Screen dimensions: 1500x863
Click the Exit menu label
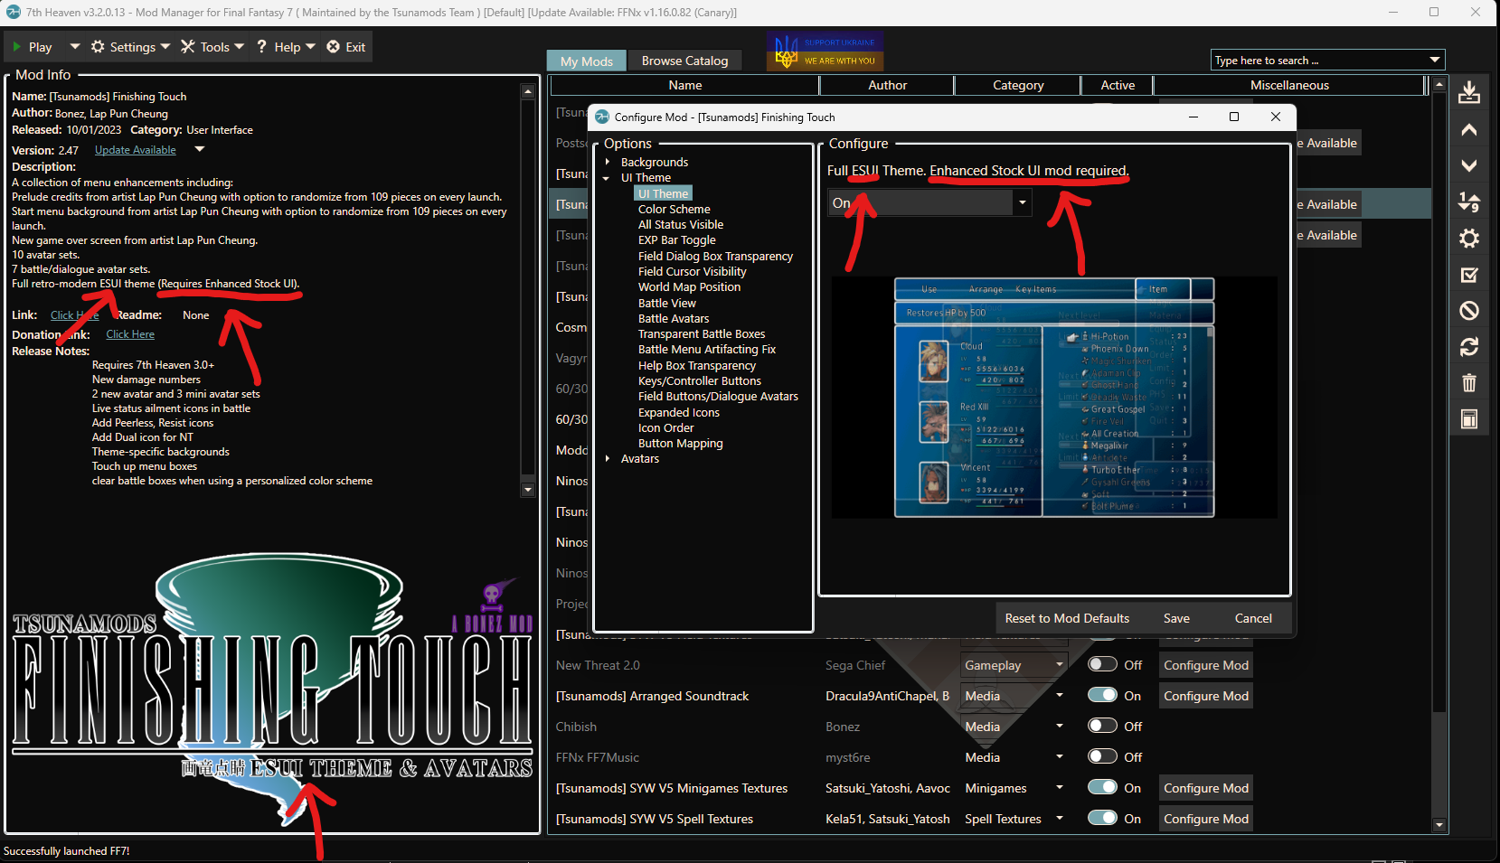pos(355,47)
